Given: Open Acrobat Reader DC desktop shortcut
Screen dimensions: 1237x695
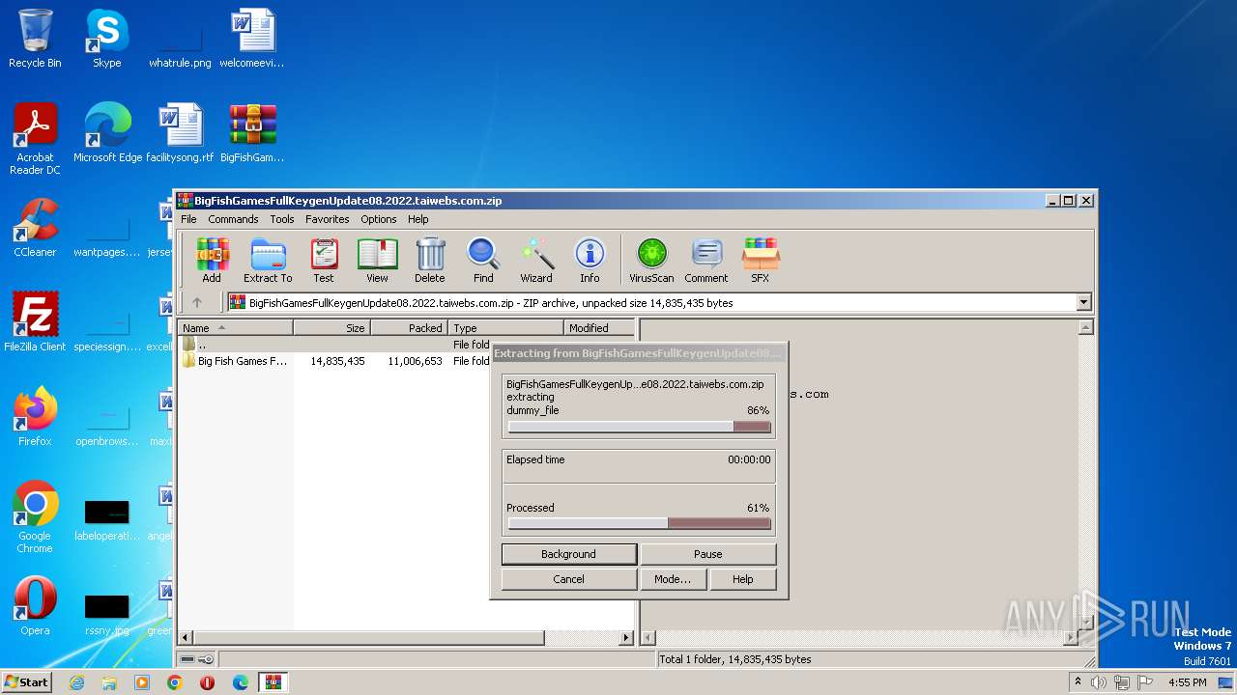Looking at the screenshot, I should tap(35, 139).
